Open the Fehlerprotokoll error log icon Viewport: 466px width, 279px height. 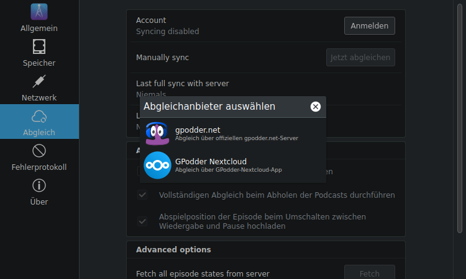pos(39,151)
